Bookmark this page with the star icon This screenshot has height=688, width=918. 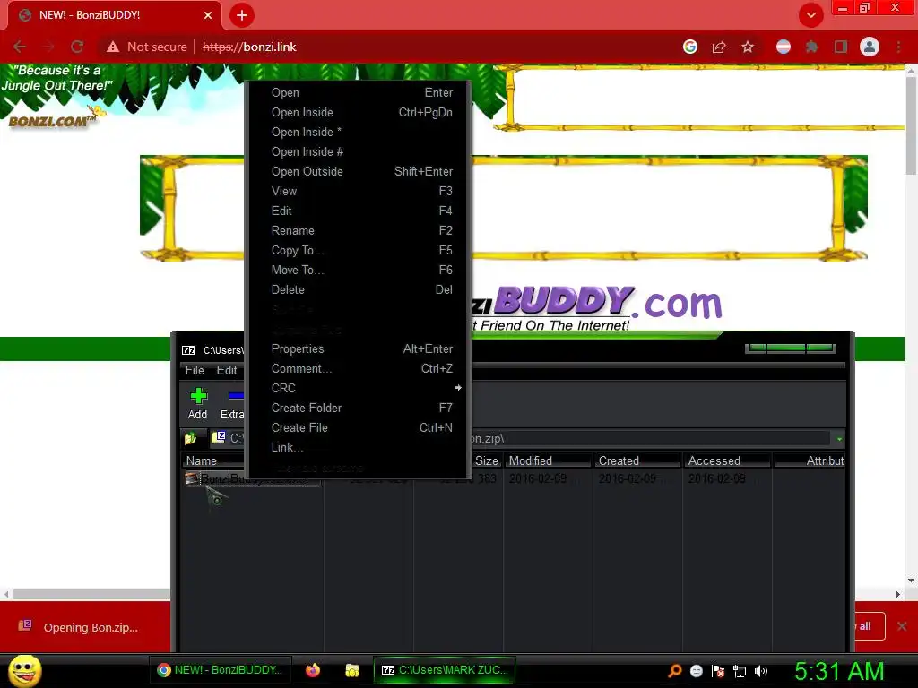pos(748,47)
